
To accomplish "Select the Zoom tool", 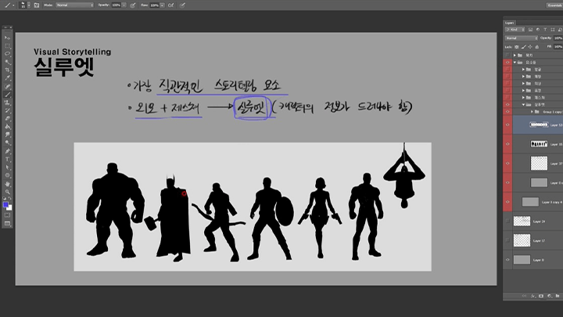I will pos(7,192).
